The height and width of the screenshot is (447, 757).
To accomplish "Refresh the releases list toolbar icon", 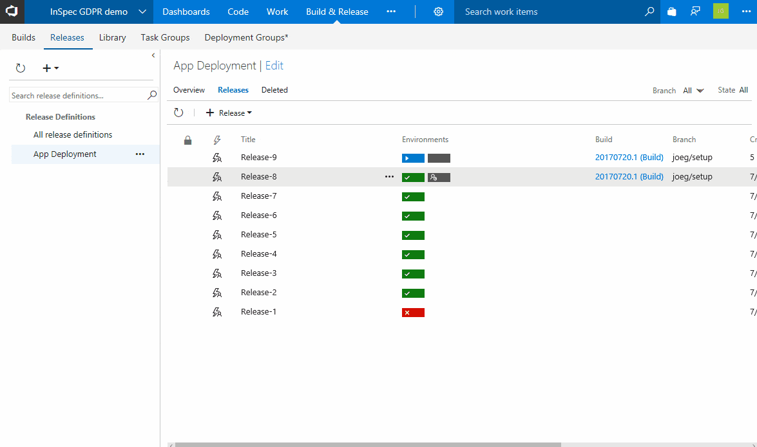I will (179, 113).
